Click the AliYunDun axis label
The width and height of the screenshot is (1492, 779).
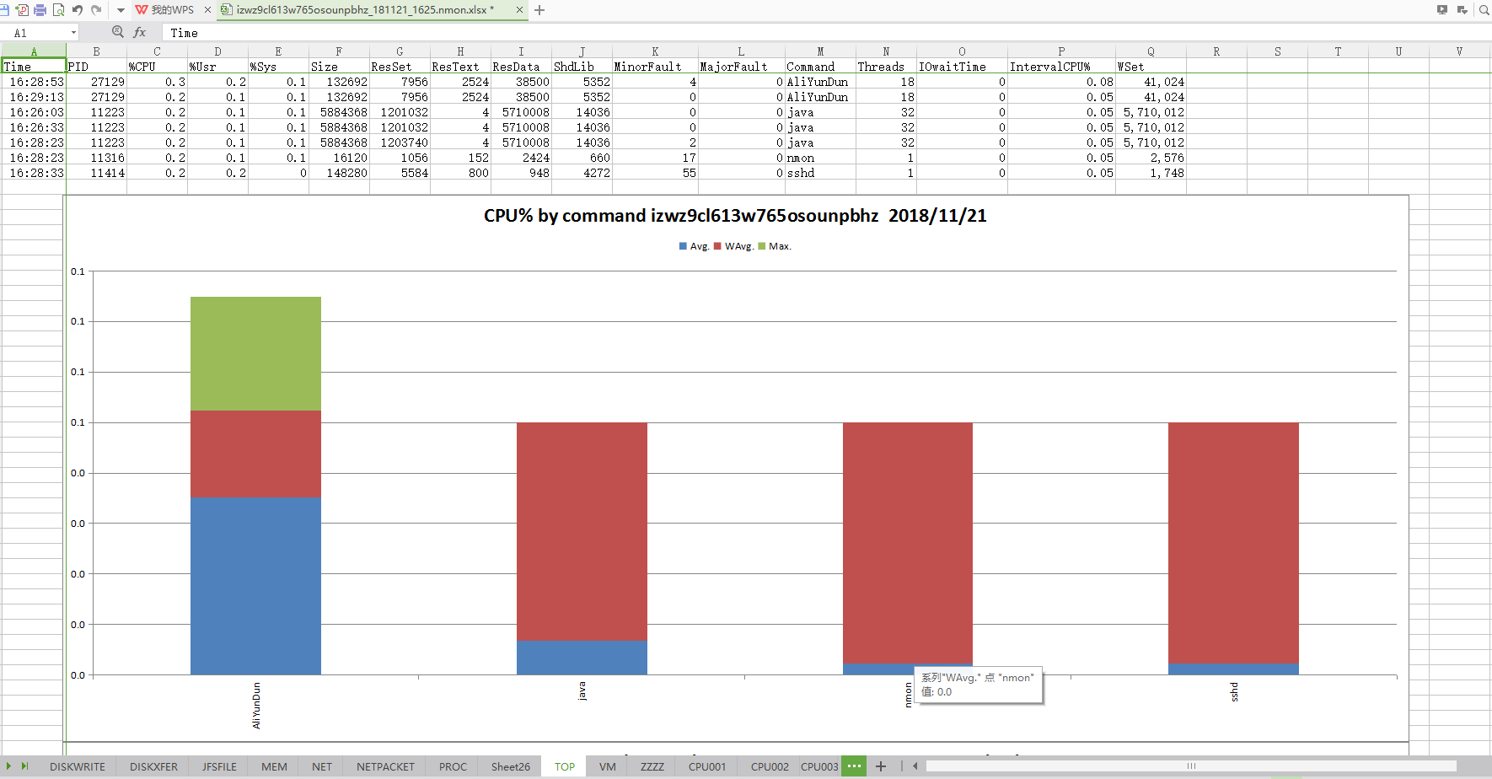tap(256, 706)
